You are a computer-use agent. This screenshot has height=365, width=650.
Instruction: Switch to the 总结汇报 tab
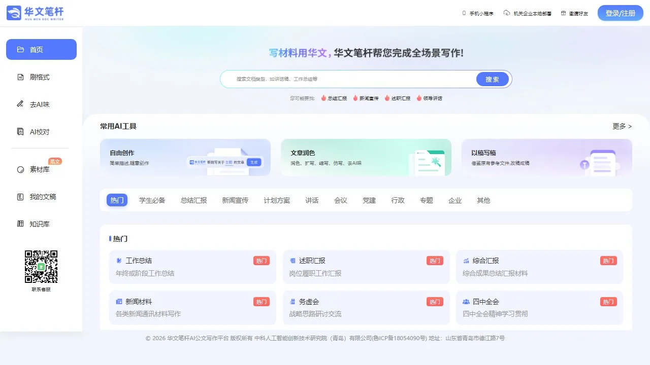[194, 200]
